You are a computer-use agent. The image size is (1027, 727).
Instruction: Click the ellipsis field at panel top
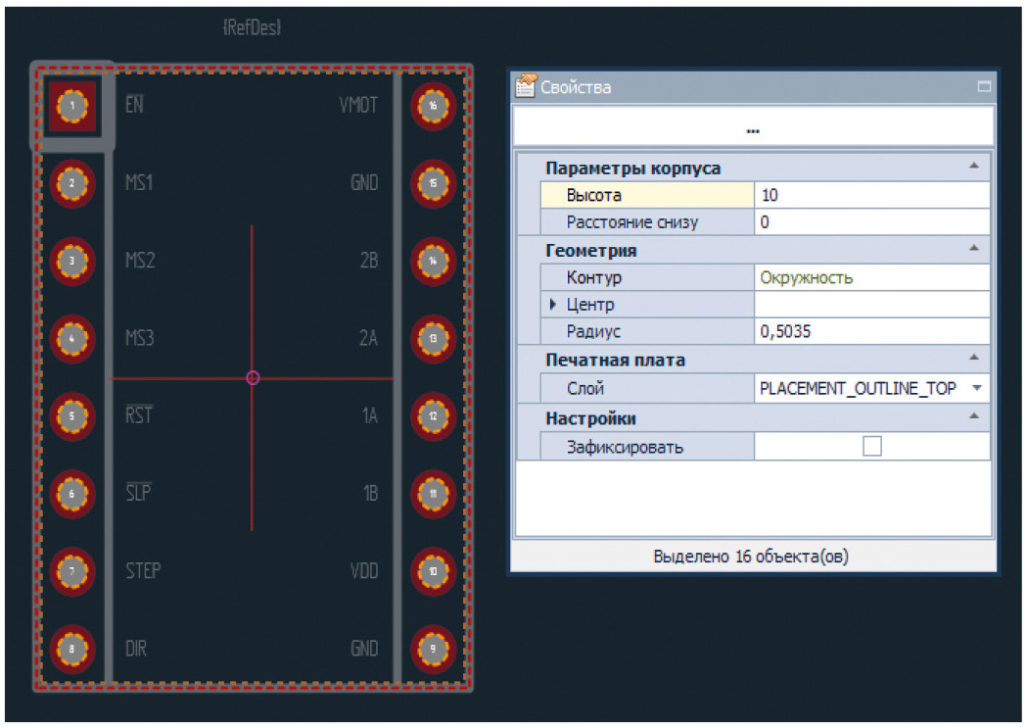[x=753, y=126]
